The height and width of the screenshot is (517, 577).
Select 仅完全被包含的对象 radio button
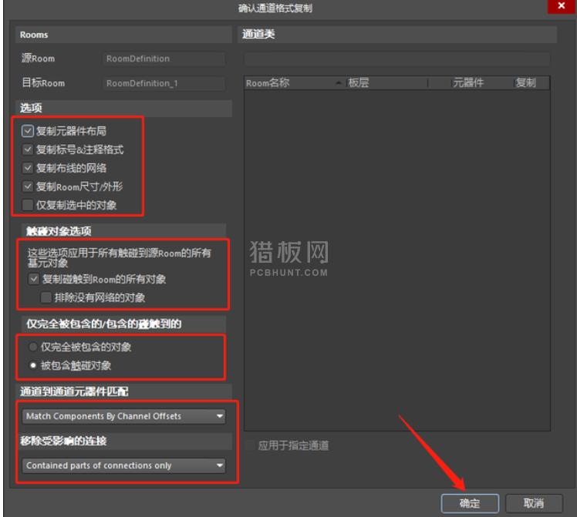click(x=33, y=347)
